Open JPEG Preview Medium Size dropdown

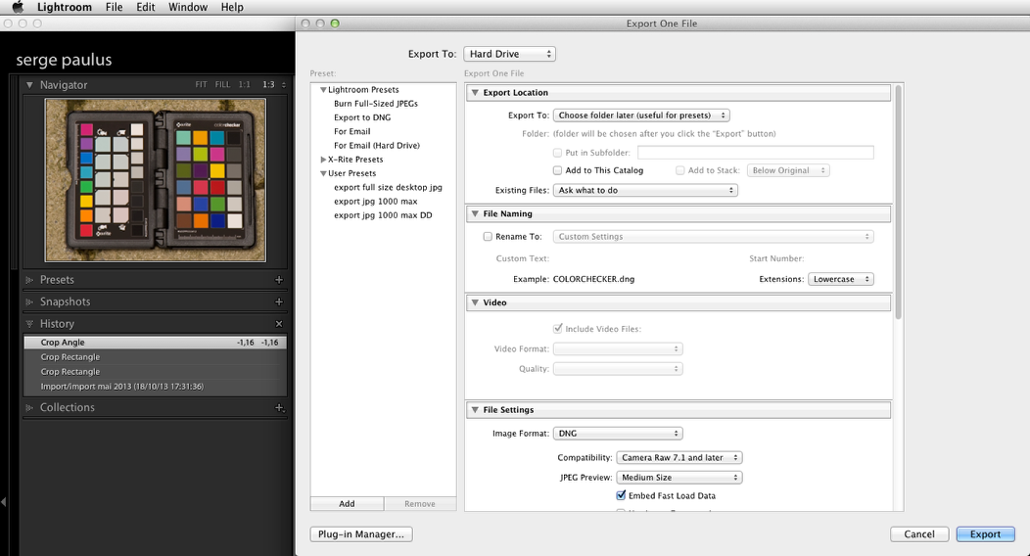pos(679,478)
